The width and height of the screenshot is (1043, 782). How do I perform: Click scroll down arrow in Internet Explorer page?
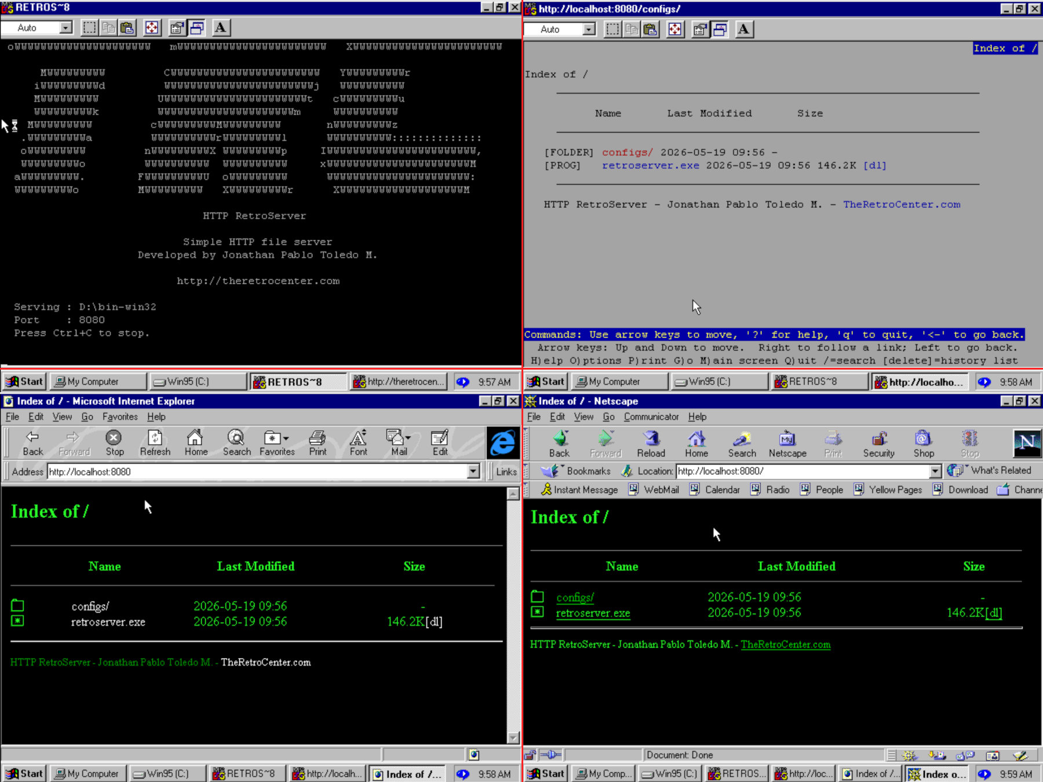click(x=513, y=737)
